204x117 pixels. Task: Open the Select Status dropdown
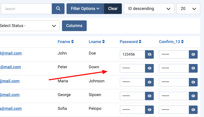pos(30,26)
